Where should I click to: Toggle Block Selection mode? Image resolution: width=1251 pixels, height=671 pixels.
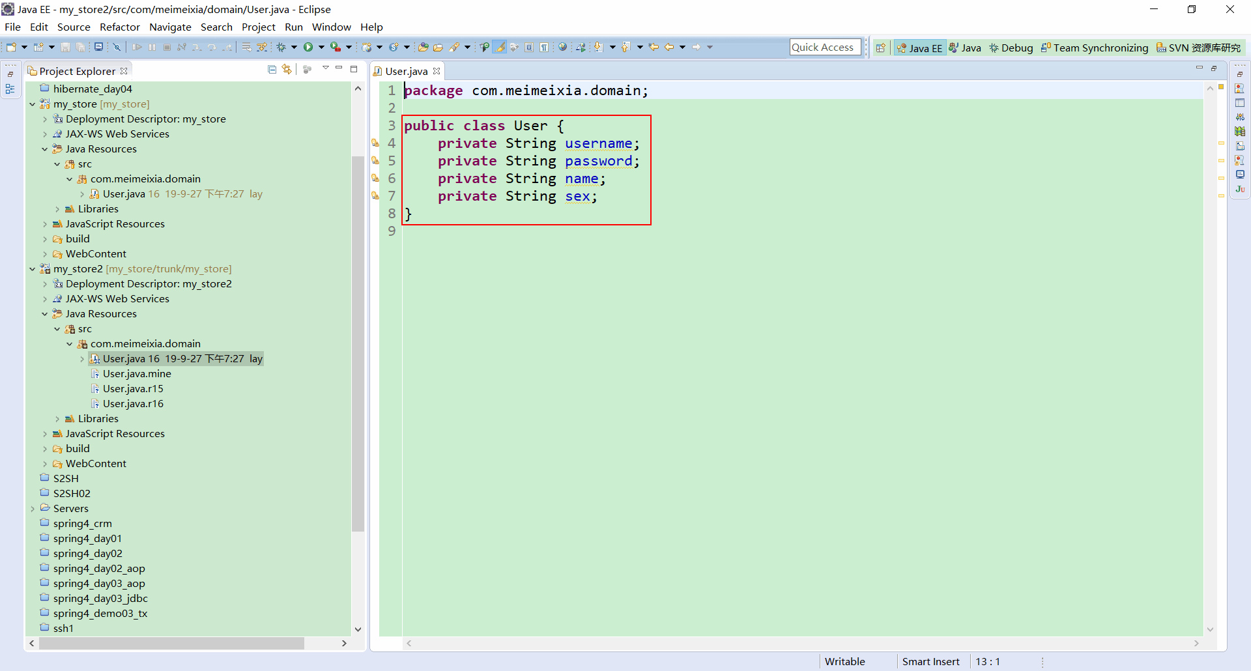pos(529,47)
